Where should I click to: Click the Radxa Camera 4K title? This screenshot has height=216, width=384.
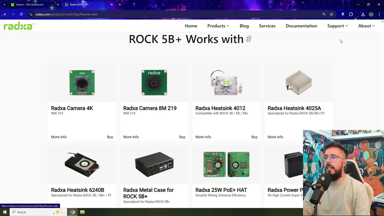pyautogui.click(x=72, y=108)
